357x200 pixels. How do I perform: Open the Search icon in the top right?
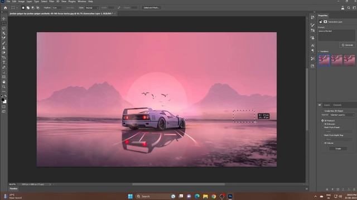349,8
